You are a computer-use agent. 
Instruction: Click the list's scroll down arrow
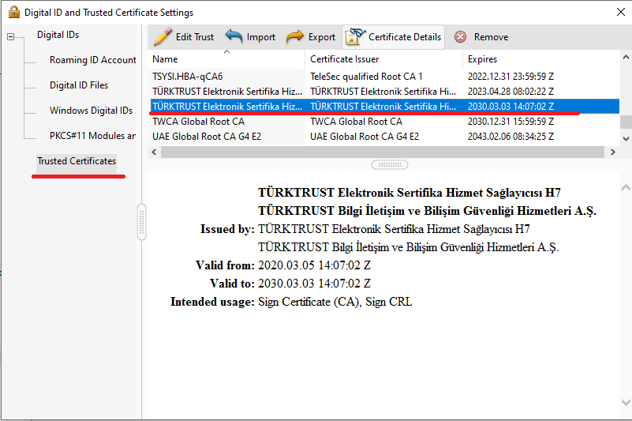(x=626, y=138)
